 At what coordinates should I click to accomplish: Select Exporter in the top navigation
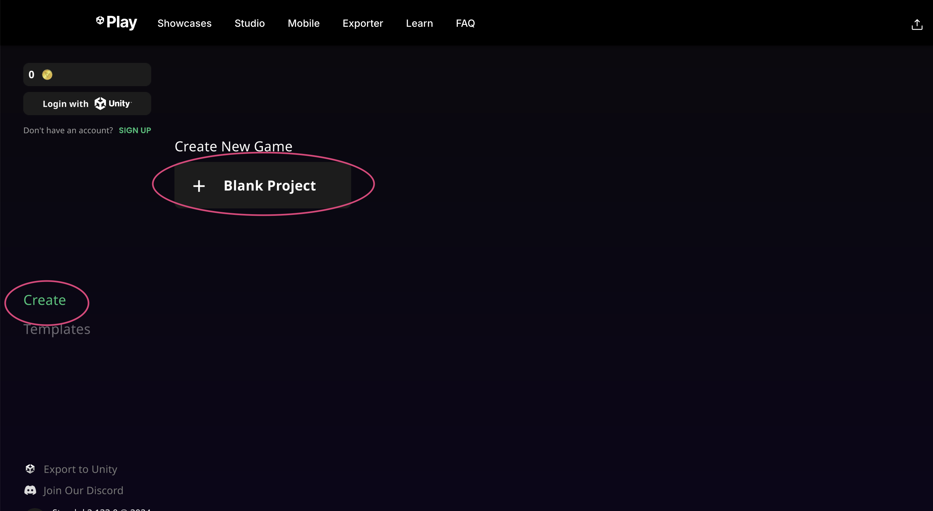tap(362, 23)
